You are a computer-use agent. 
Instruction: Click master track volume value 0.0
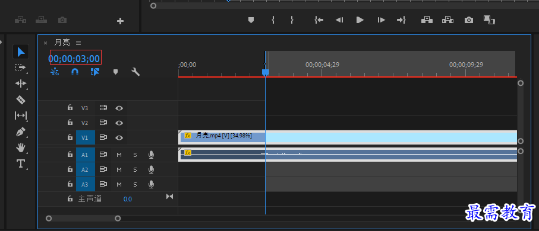128,199
